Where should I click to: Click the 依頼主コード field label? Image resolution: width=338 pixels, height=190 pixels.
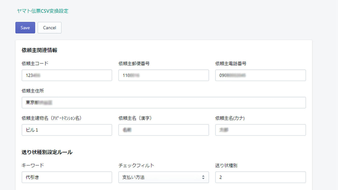34,63
